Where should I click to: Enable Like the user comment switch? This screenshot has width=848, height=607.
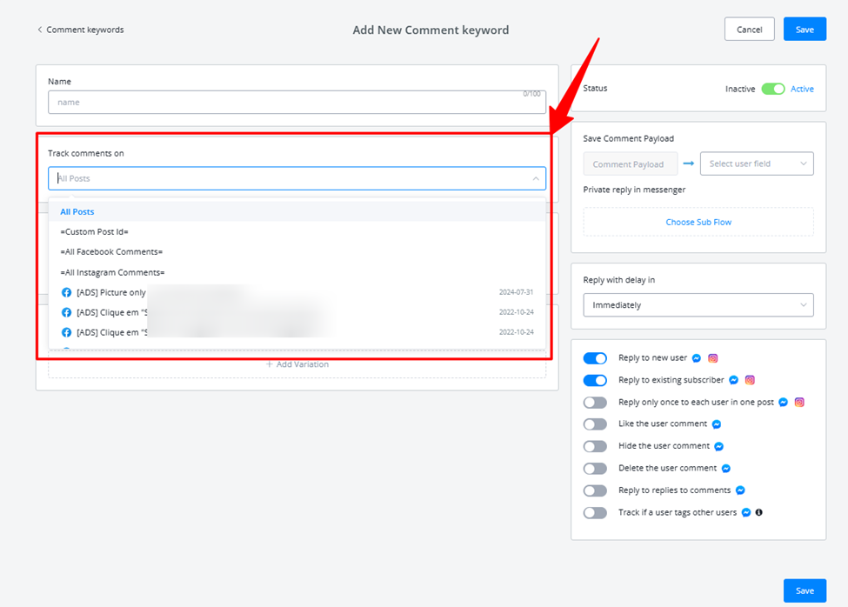point(595,424)
